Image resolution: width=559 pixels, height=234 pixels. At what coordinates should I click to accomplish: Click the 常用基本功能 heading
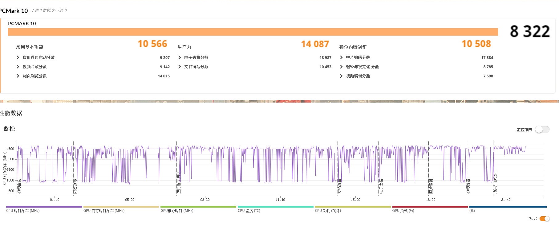(x=30, y=47)
